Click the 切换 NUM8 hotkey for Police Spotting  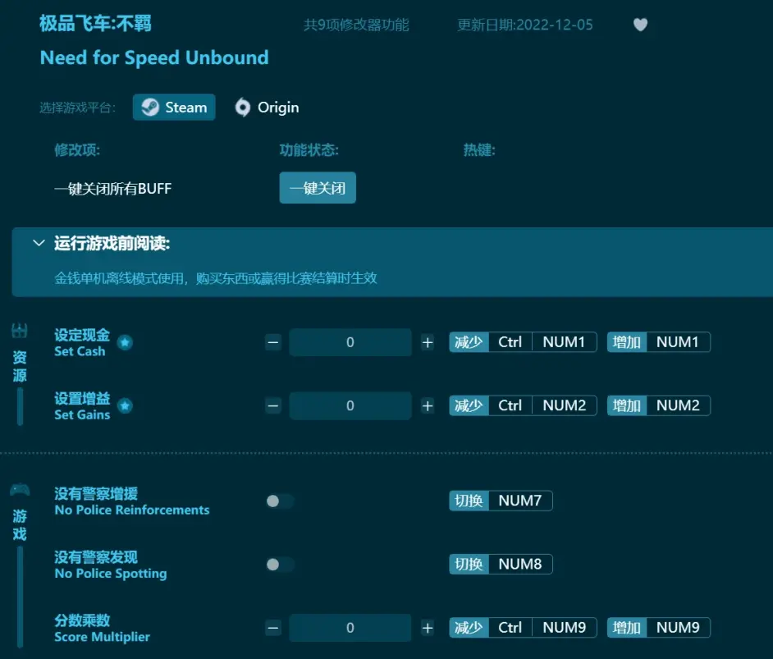501,564
